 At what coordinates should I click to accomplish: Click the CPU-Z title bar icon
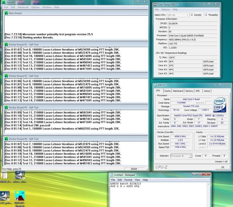pos(156,85)
